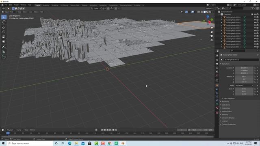
Task: Open the Texture properties tab
Action: 217,113
